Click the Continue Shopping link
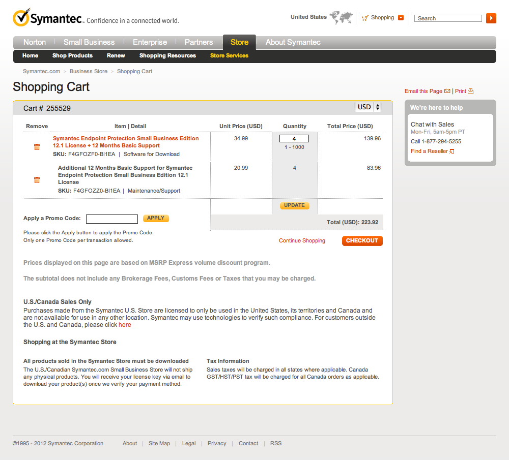The width and height of the screenshot is (509, 460). [302, 240]
